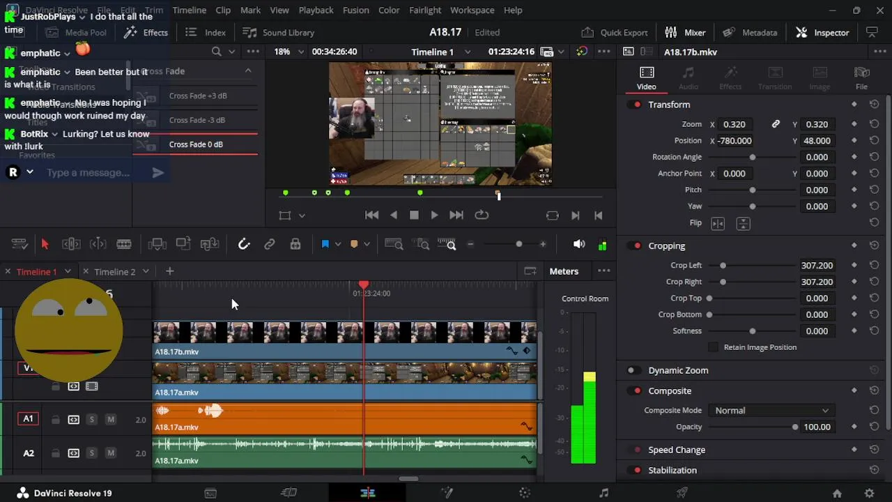Open the Workspace menu
Viewport: 892px width, 502px height.
(x=472, y=10)
